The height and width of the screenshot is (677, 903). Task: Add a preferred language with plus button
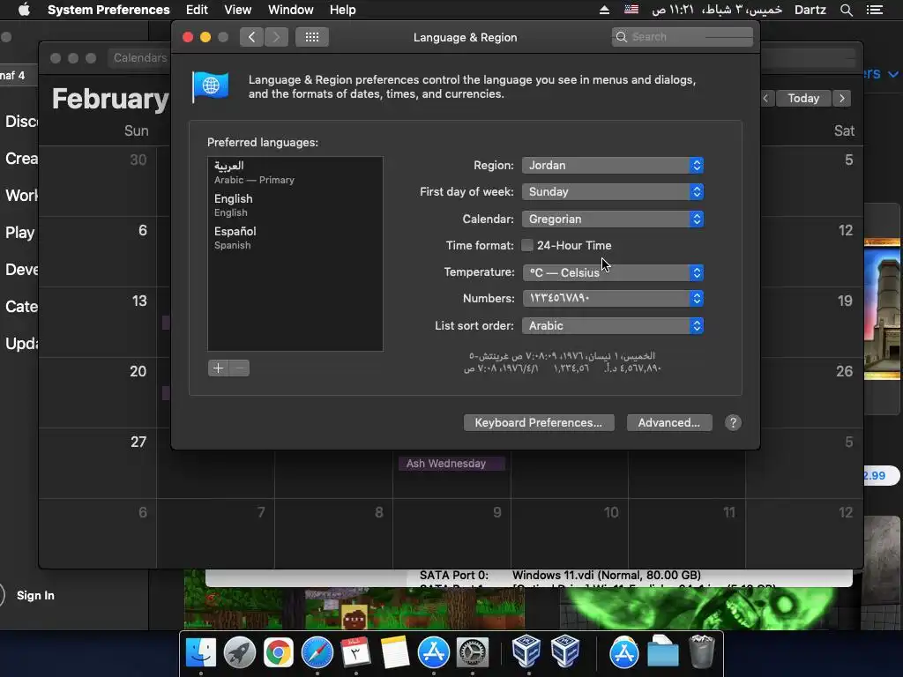pyautogui.click(x=219, y=368)
